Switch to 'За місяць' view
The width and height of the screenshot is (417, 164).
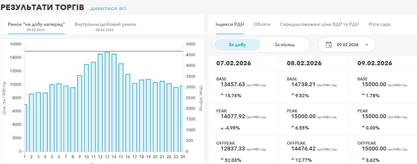pyautogui.click(x=284, y=45)
